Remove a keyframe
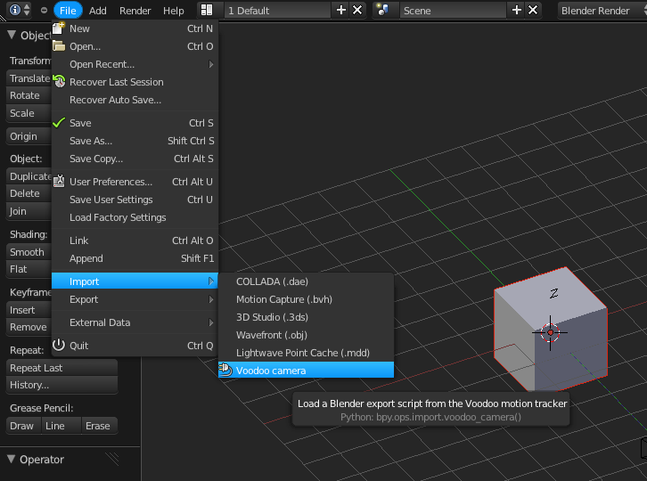The height and width of the screenshot is (481, 647). tap(29, 327)
